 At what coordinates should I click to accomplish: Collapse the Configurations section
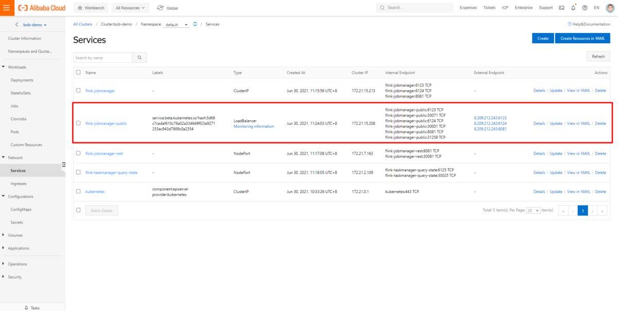[x=4, y=197]
